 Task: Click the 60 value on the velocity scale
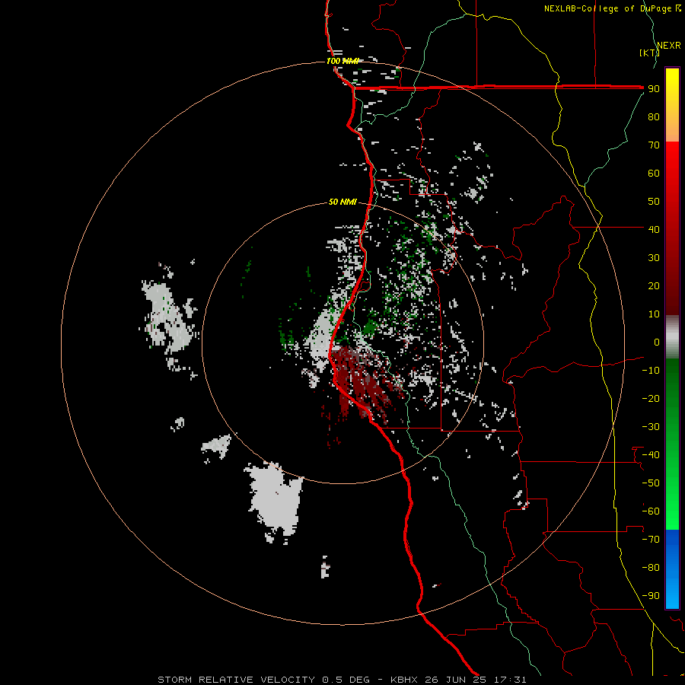[x=654, y=173]
